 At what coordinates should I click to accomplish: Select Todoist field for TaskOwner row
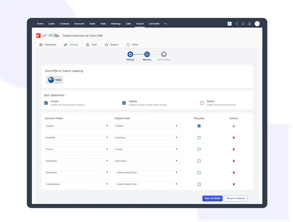147,172
